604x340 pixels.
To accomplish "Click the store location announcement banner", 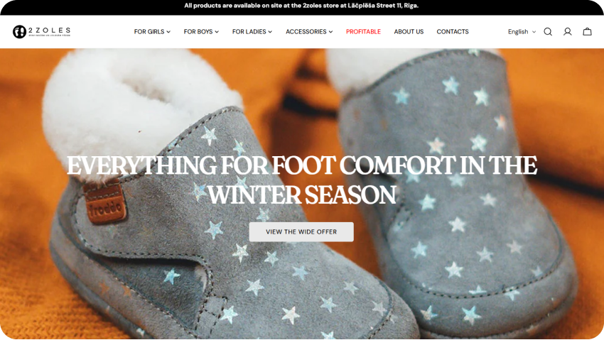I will point(301,6).
